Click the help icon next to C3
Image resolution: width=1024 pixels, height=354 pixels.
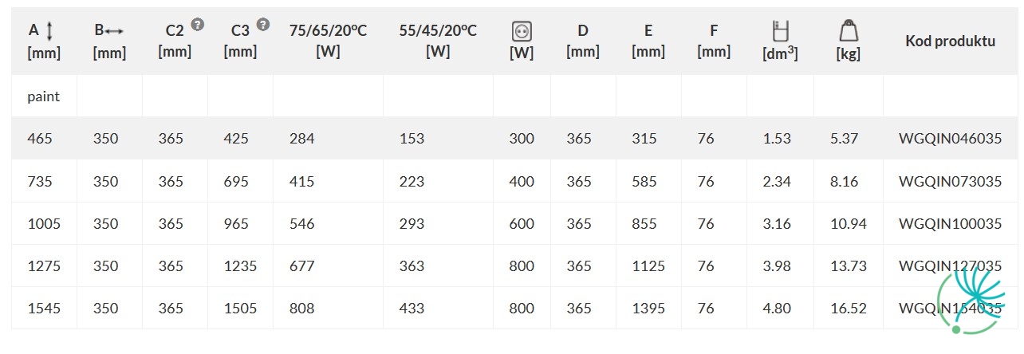tap(263, 25)
